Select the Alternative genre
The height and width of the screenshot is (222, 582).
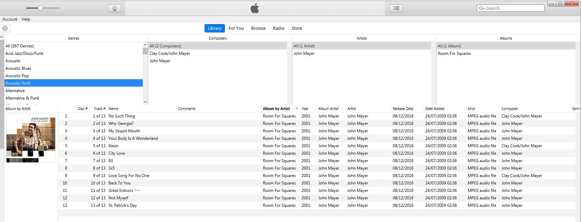point(74,91)
